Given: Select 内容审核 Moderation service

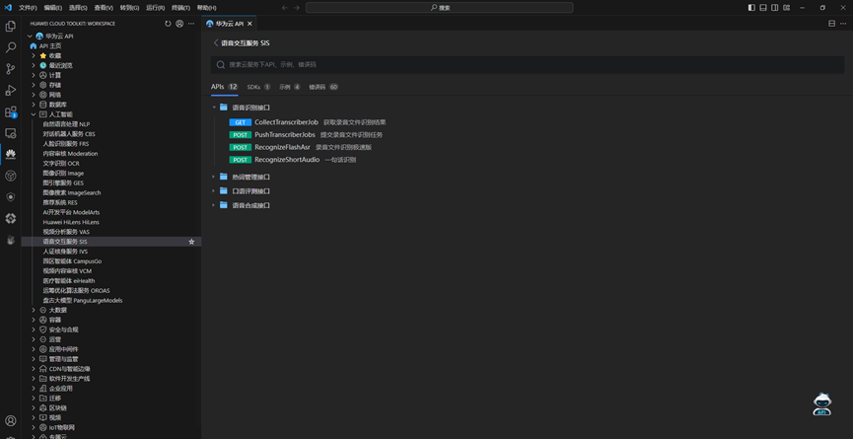Looking at the screenshot, I should coord(70,154).
